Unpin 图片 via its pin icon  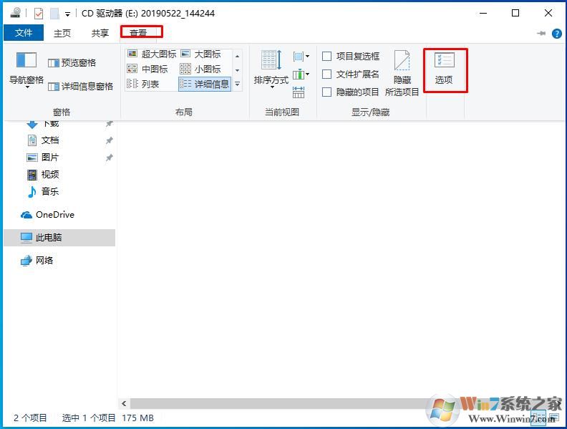pos(110,158)
